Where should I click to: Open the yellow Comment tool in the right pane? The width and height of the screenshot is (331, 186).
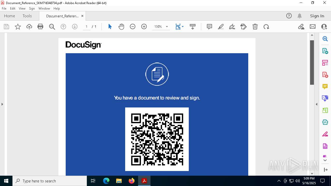(x=325, y=87)
